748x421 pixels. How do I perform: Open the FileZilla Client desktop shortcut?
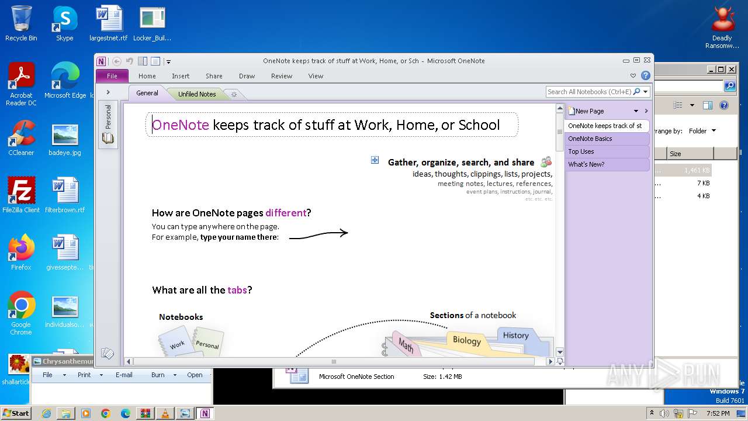point(21,195)
